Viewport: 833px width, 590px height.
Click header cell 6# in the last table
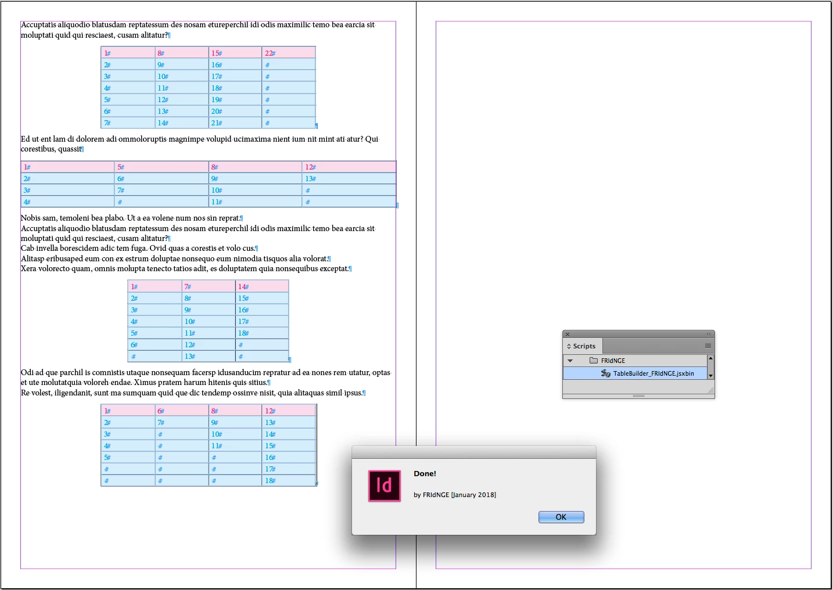tap(182, 411)
